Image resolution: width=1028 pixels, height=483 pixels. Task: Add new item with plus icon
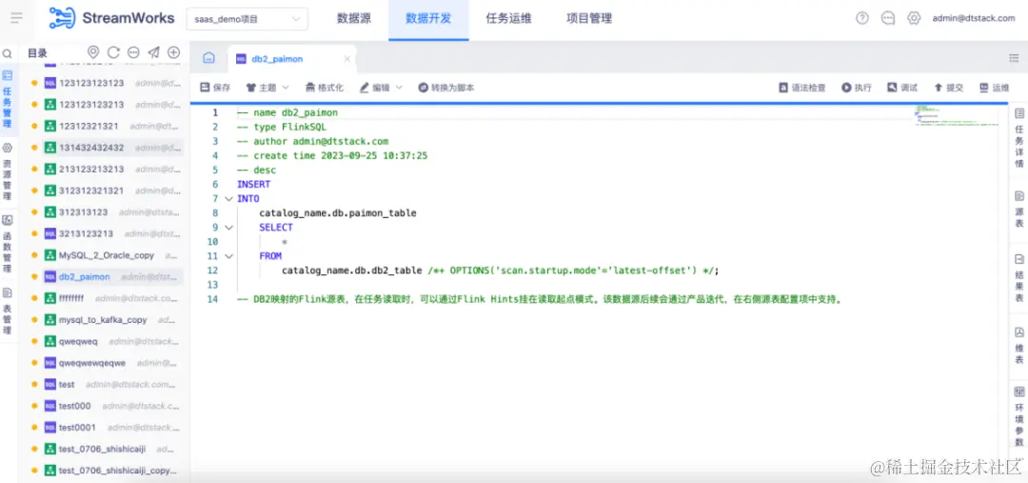[x=174, y=52]
